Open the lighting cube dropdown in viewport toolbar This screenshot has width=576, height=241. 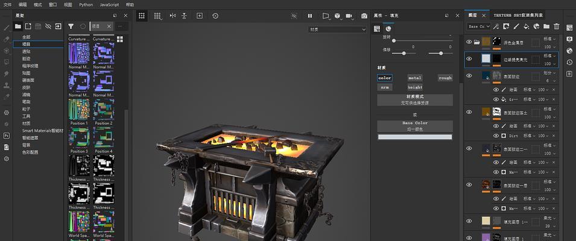pyautogui.click(x=338, y=16)
